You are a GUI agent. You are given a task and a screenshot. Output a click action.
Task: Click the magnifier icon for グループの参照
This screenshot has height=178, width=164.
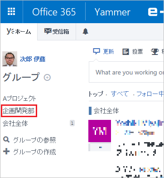point(6,140)
